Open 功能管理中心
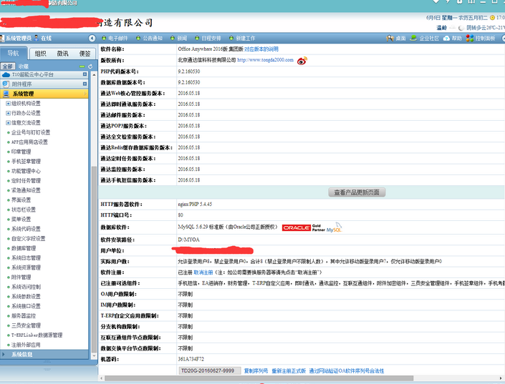 [x=26, y=171]
